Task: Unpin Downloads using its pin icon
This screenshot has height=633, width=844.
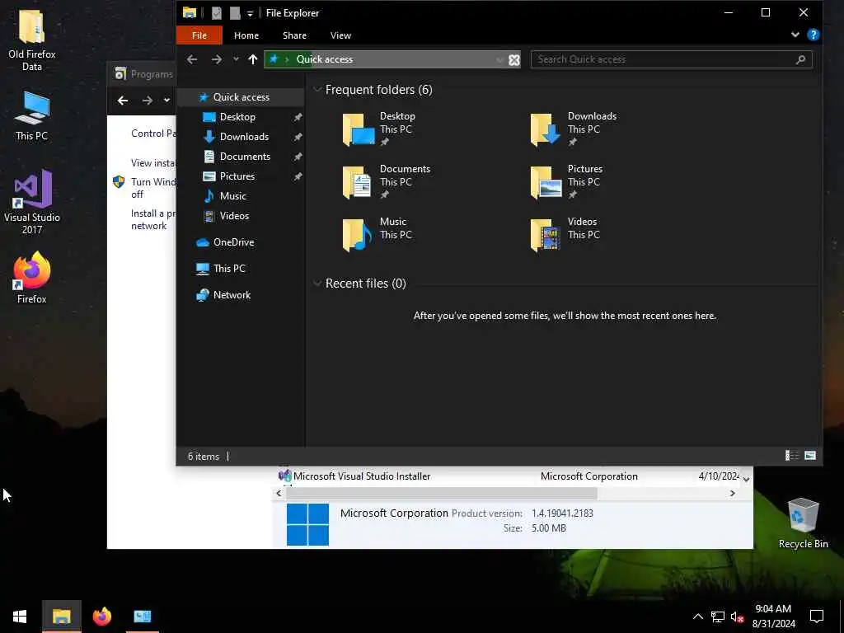Action: 297,138
